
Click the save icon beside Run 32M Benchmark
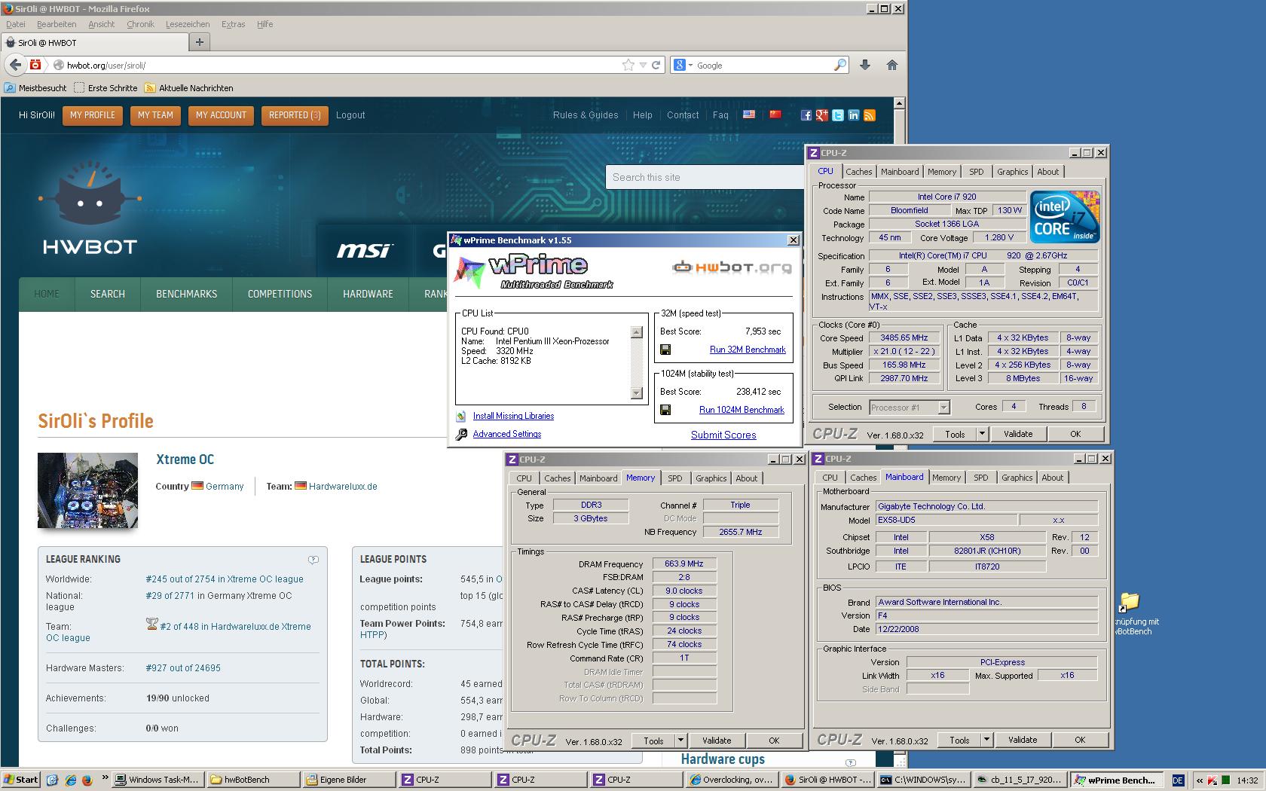(665, 350)
